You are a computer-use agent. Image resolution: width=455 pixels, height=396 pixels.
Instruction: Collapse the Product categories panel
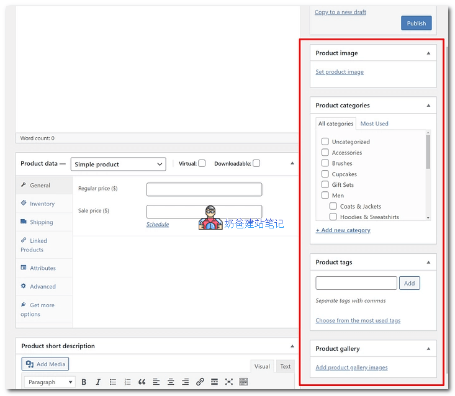(428, 106)
